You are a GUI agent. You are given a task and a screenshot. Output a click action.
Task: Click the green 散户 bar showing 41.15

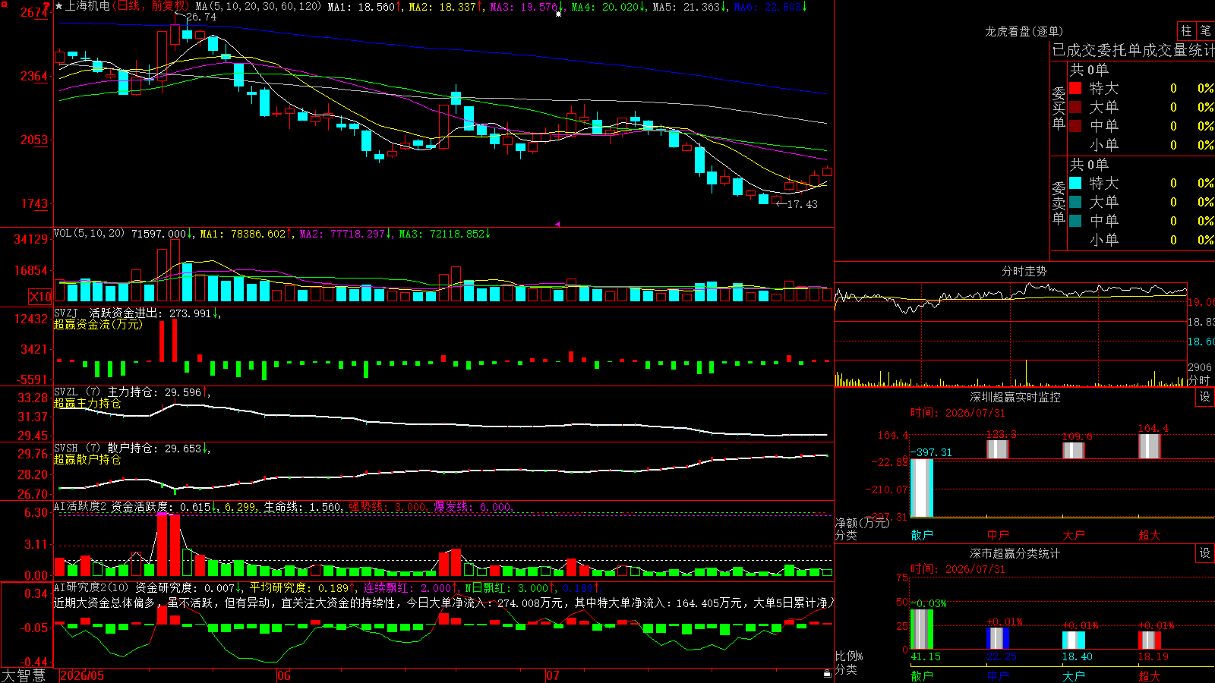[922, 629]
